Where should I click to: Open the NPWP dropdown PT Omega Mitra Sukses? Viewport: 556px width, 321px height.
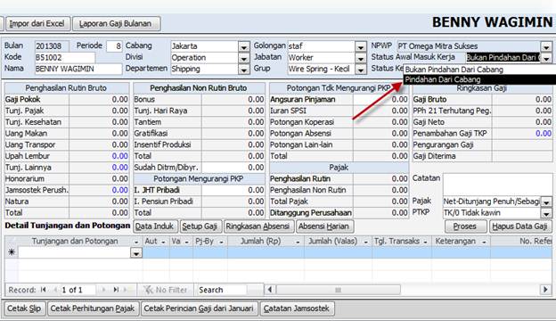coord(546,46)
